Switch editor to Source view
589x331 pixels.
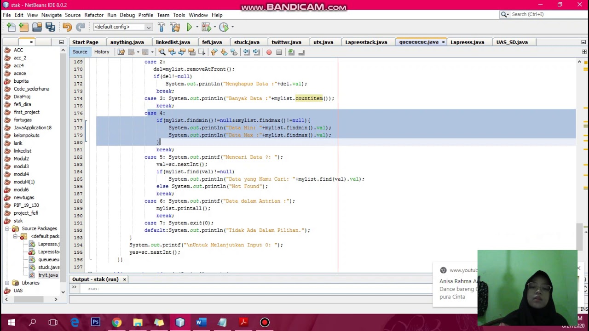[80, 52]
